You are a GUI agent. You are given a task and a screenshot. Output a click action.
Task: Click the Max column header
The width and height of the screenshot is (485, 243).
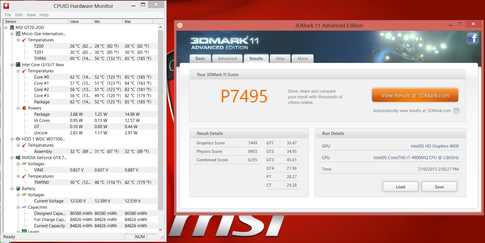click(x=138, y=21)
